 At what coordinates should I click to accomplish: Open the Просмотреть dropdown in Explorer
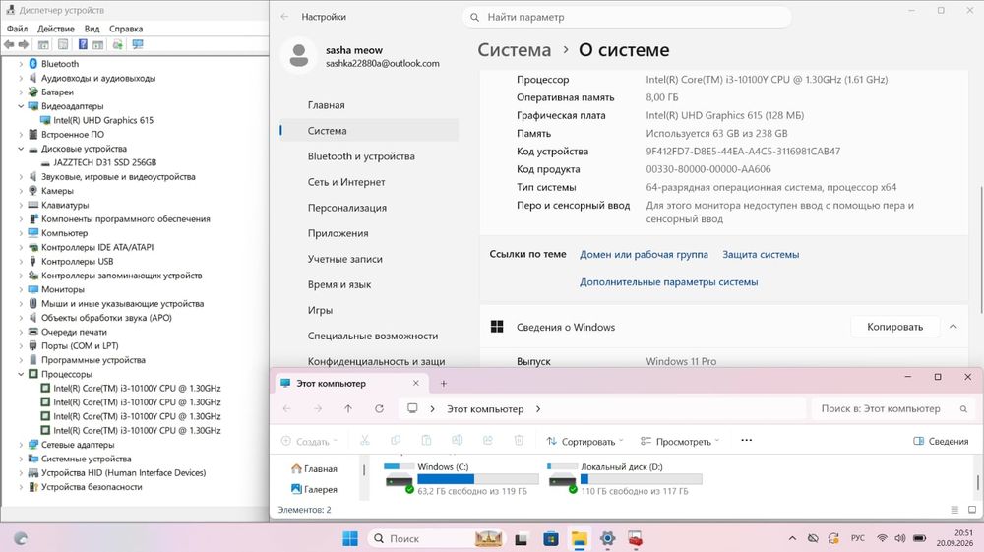(680, 442)
